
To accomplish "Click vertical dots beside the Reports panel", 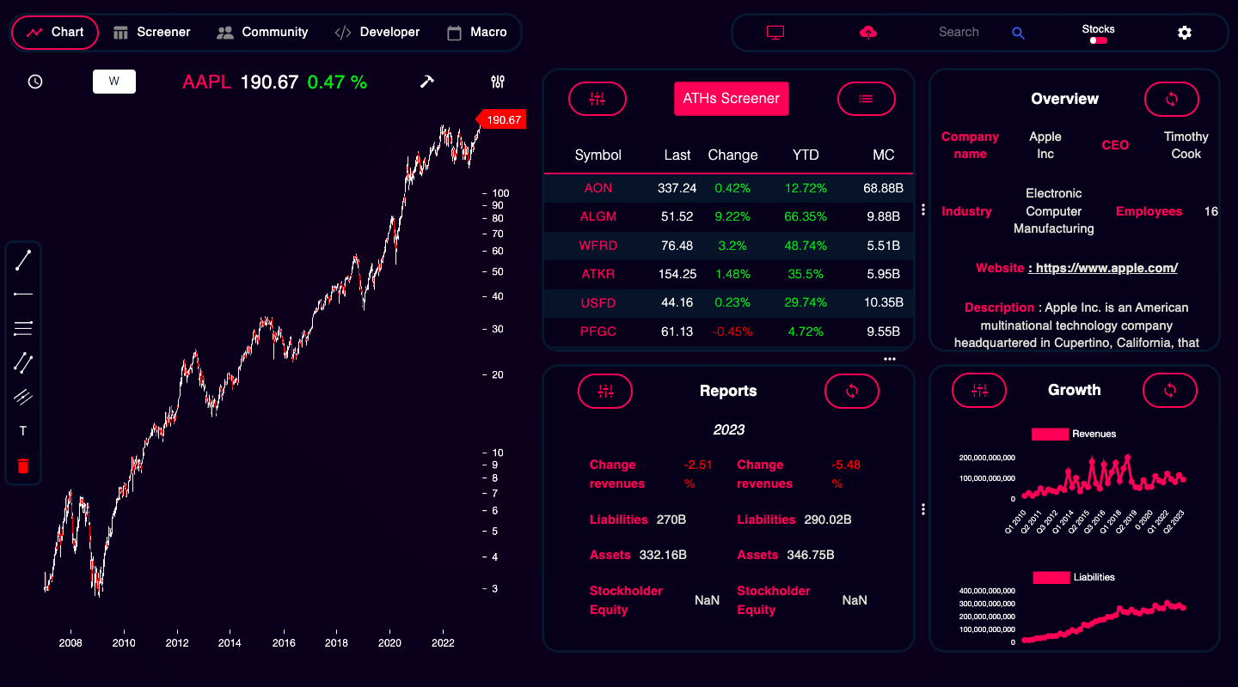I will tap(923, 509).
